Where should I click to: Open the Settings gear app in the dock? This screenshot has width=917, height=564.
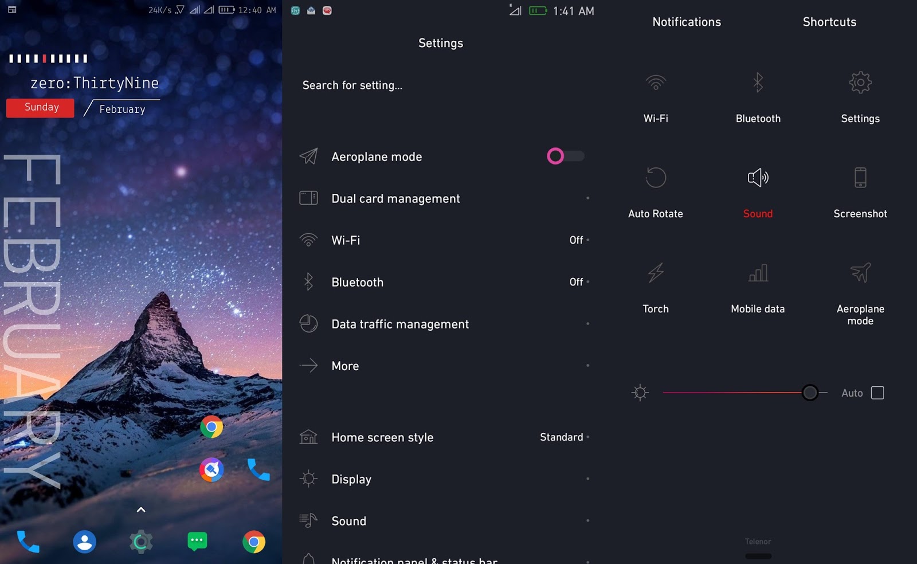pyautogui.click(x=141, y=542)
